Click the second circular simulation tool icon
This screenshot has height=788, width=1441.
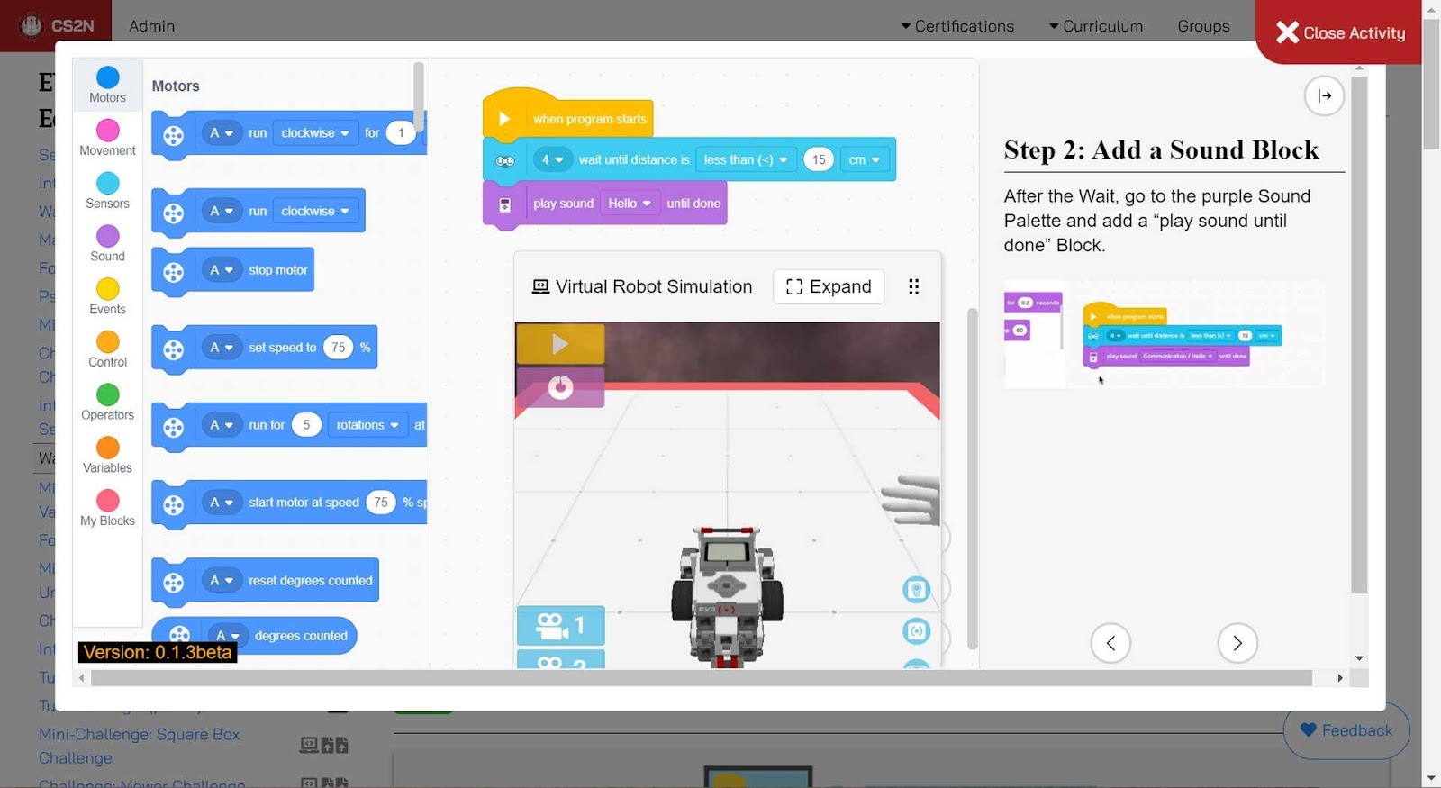916,631
